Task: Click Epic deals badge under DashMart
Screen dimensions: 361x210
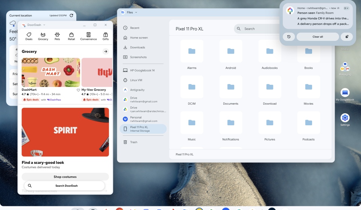Action: [31, 100]
